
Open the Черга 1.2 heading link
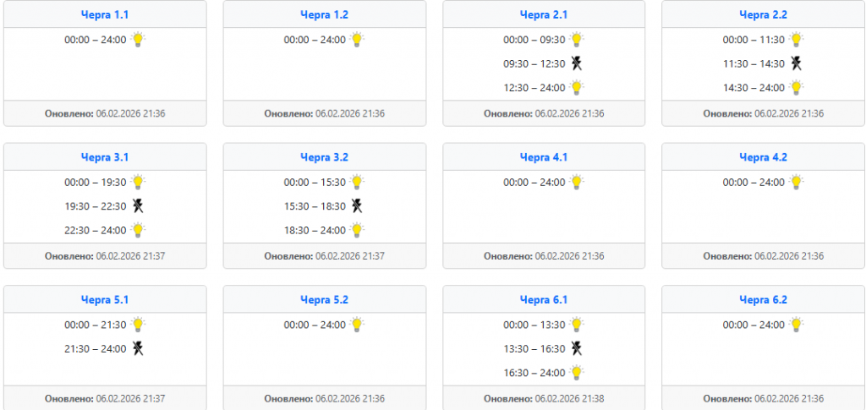(324, 14)
